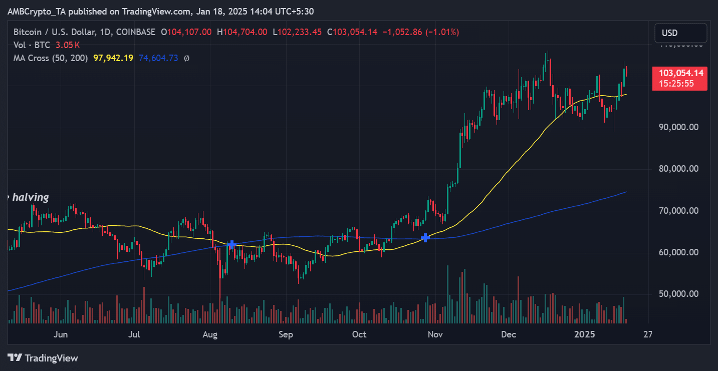
Task: Click the MA cross marker before November
Action: click(x=425, y=238)
